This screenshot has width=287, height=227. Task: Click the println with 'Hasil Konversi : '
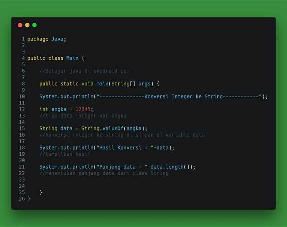pos(107,148)
